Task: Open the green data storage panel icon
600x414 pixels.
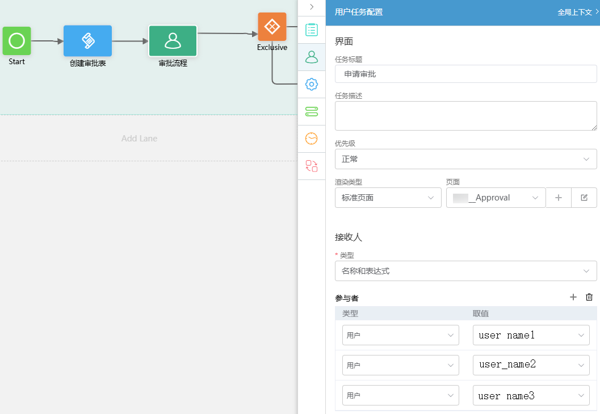Action: pos(312,111)
